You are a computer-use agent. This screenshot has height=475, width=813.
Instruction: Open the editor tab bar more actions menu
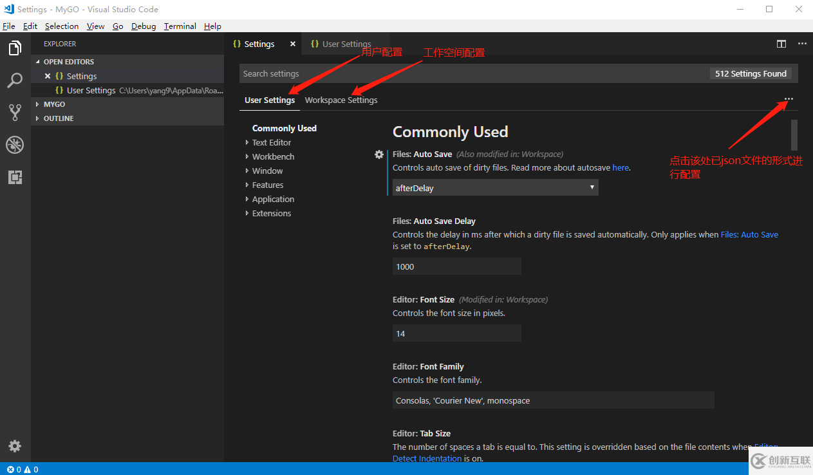tap(802, 44)
